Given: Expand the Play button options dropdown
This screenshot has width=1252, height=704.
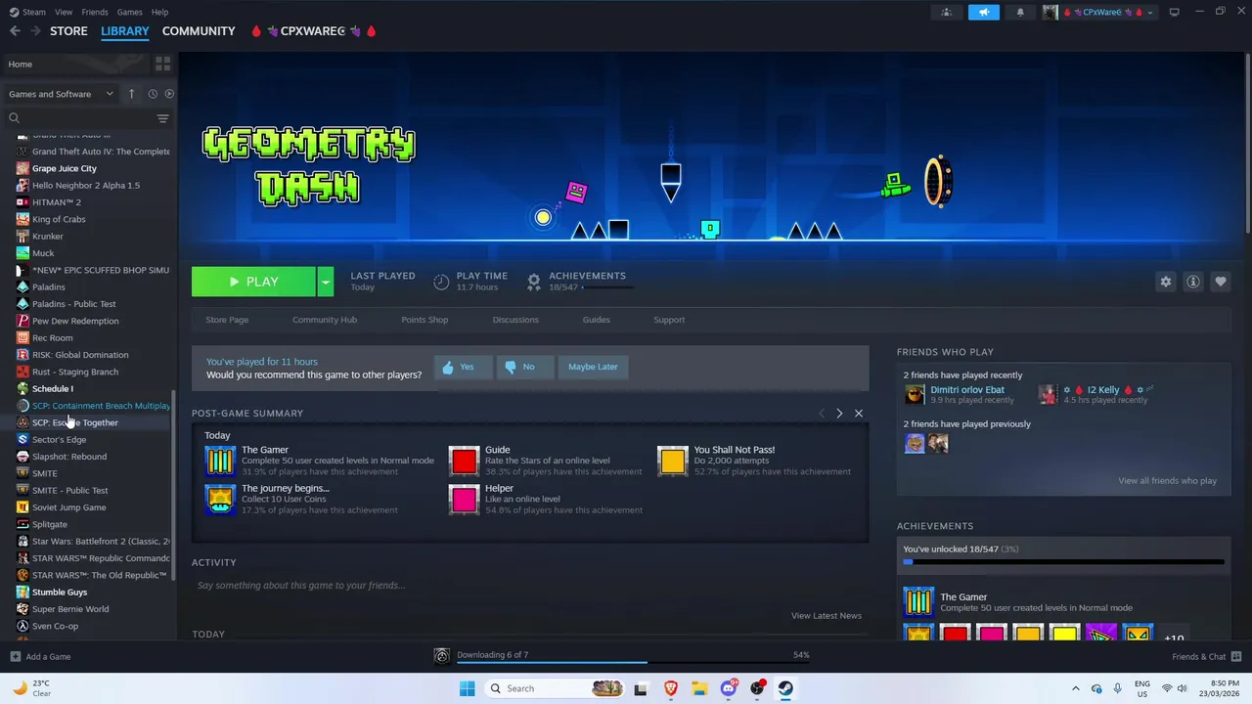Looking at the screenshot, I should pyautogui.click(x=325, y=282).
